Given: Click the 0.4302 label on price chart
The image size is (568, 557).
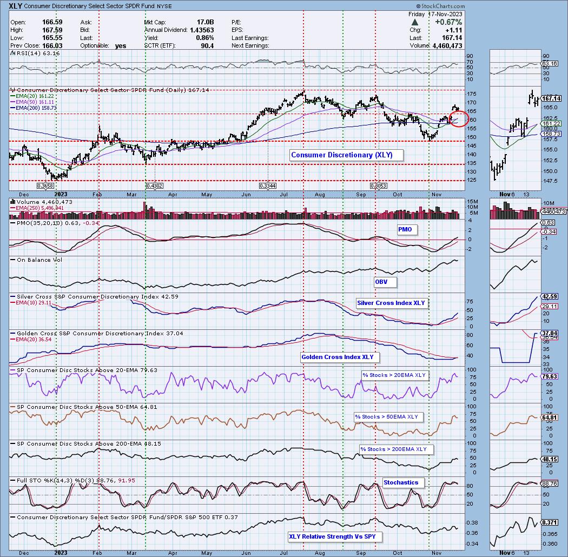Looking at the screenshot, I should click(x=154, y=186).
